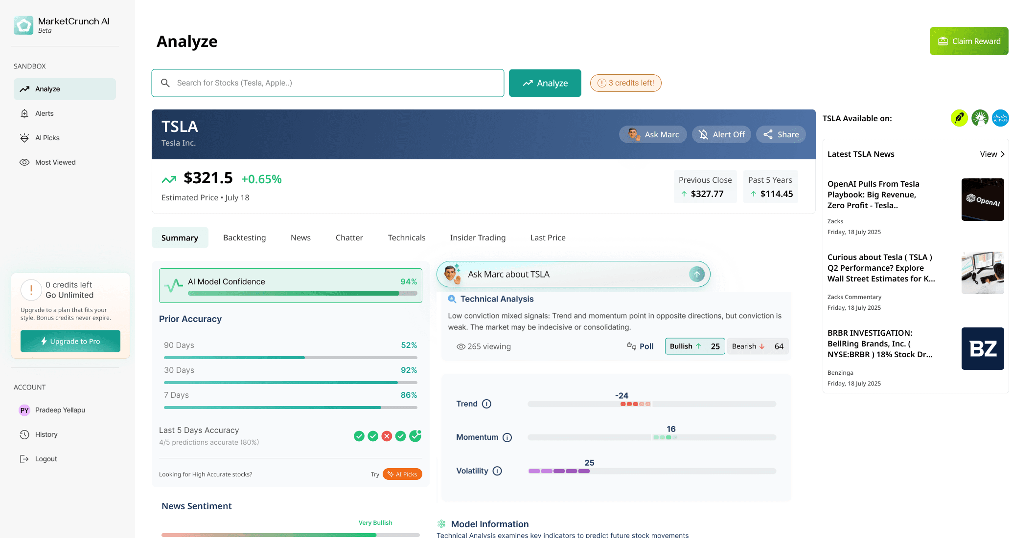The image size is (1035, 538).
Task: Open the Alerts bell in the sidebar
Action: click(45, 113)
